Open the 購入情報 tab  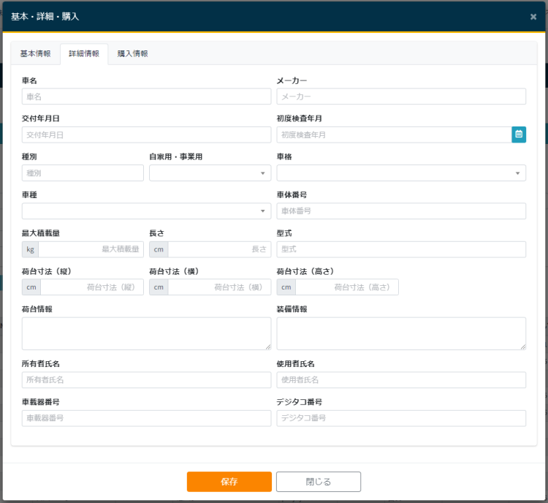(133, 54)
